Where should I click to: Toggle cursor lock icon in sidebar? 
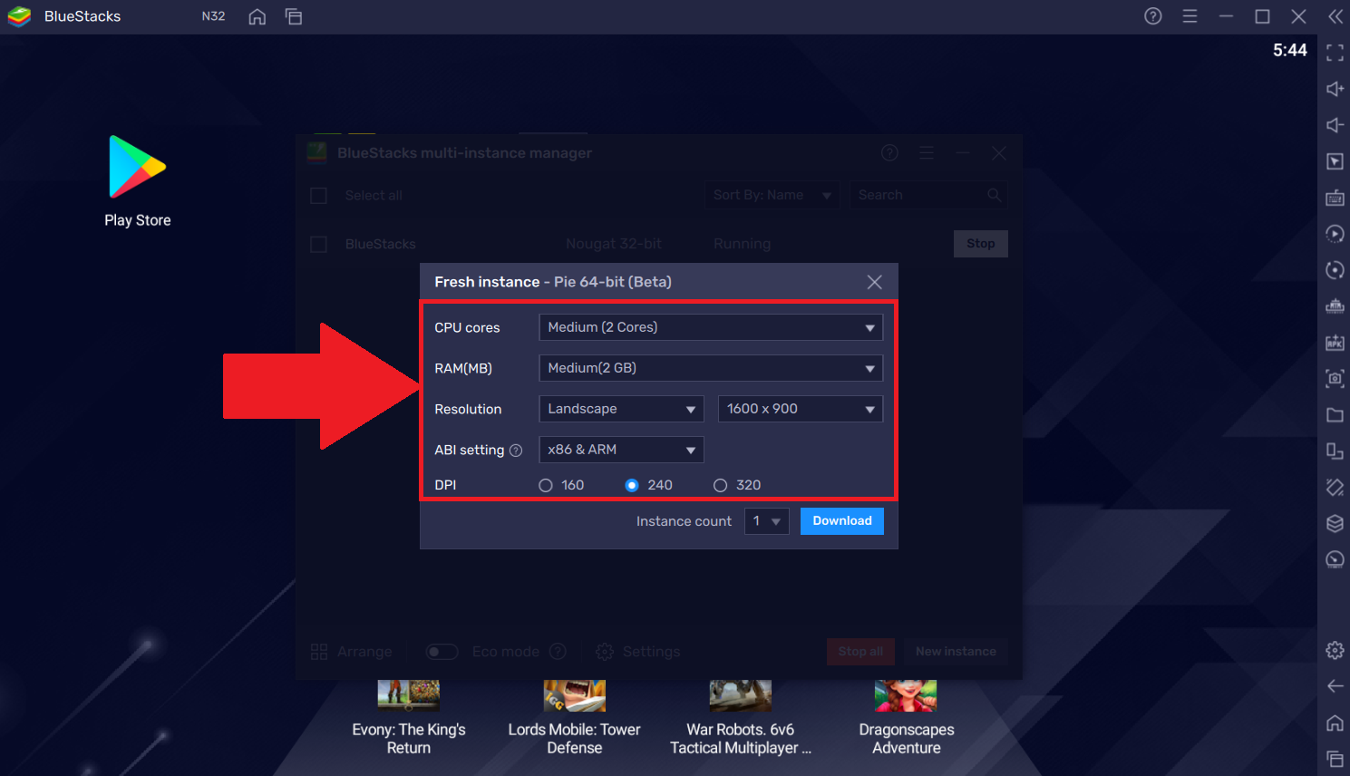click(1335, 161)
